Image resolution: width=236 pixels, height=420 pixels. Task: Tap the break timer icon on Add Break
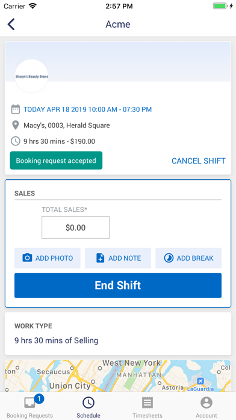(x=169, y=258)
